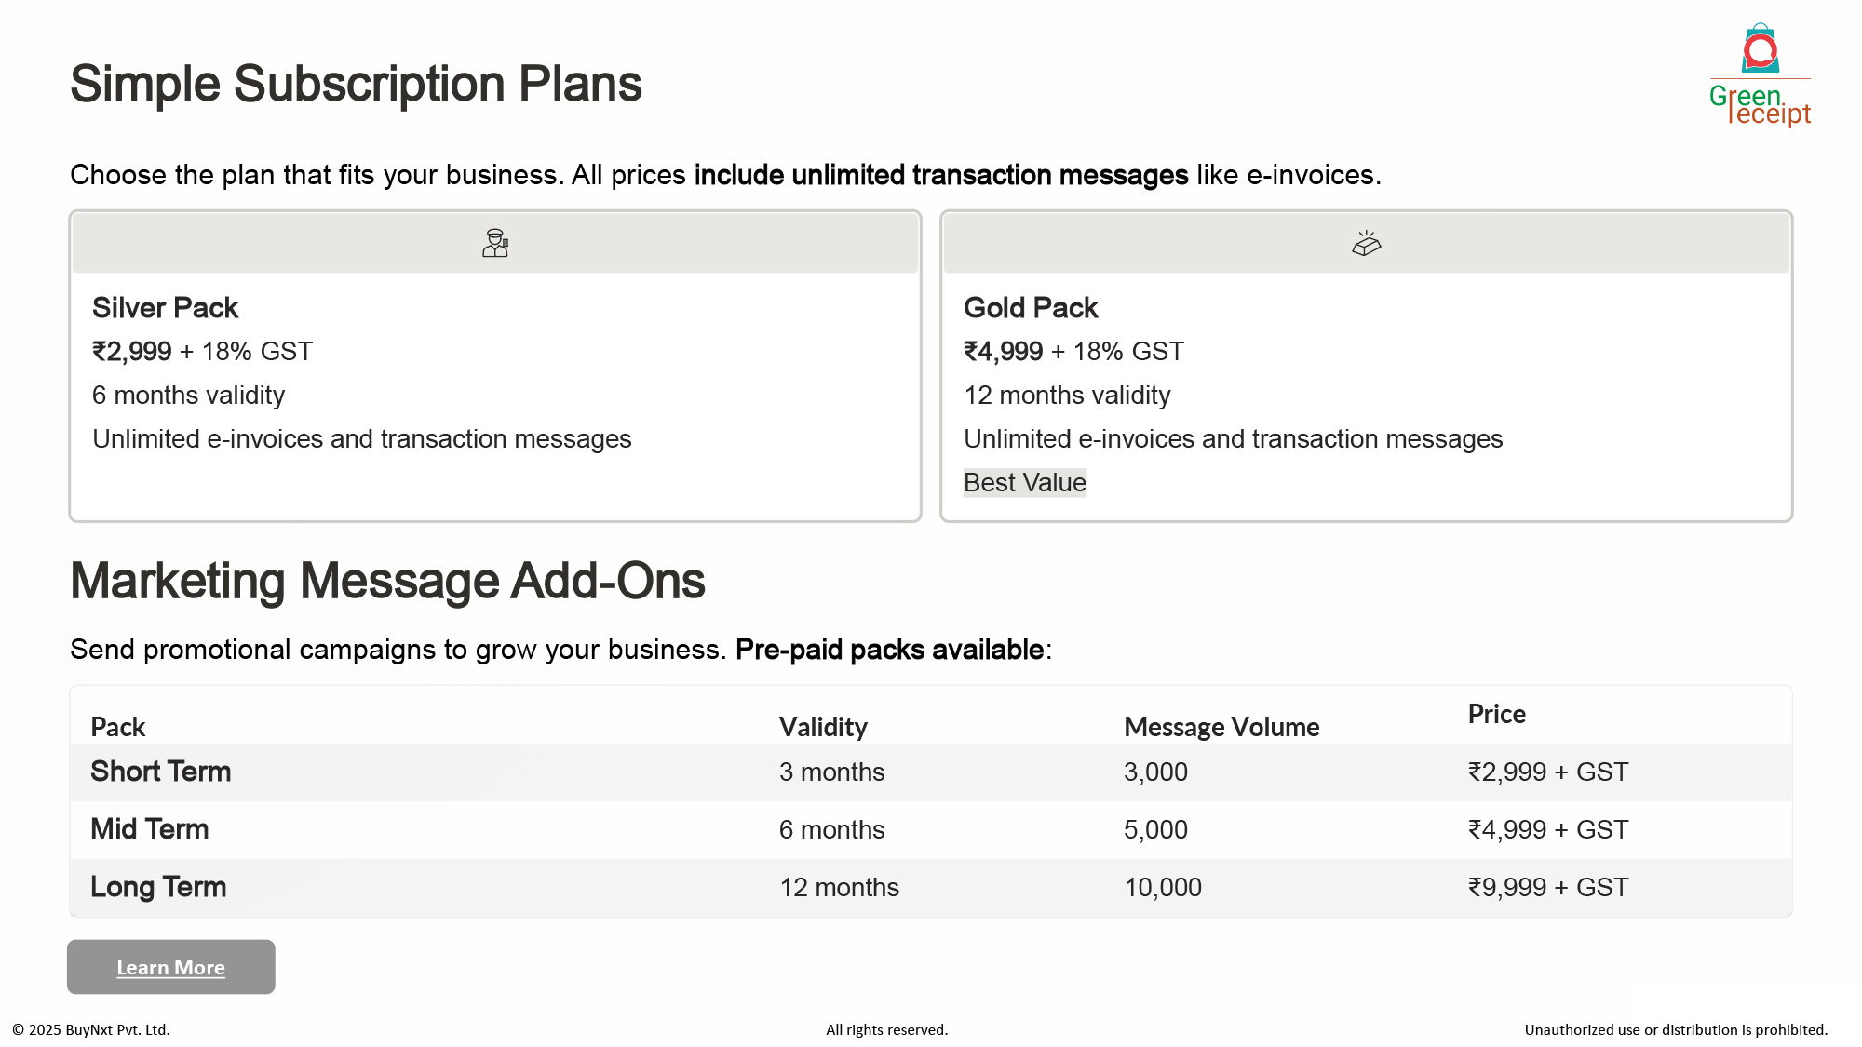Click the Validity column header

coord(823,727)
